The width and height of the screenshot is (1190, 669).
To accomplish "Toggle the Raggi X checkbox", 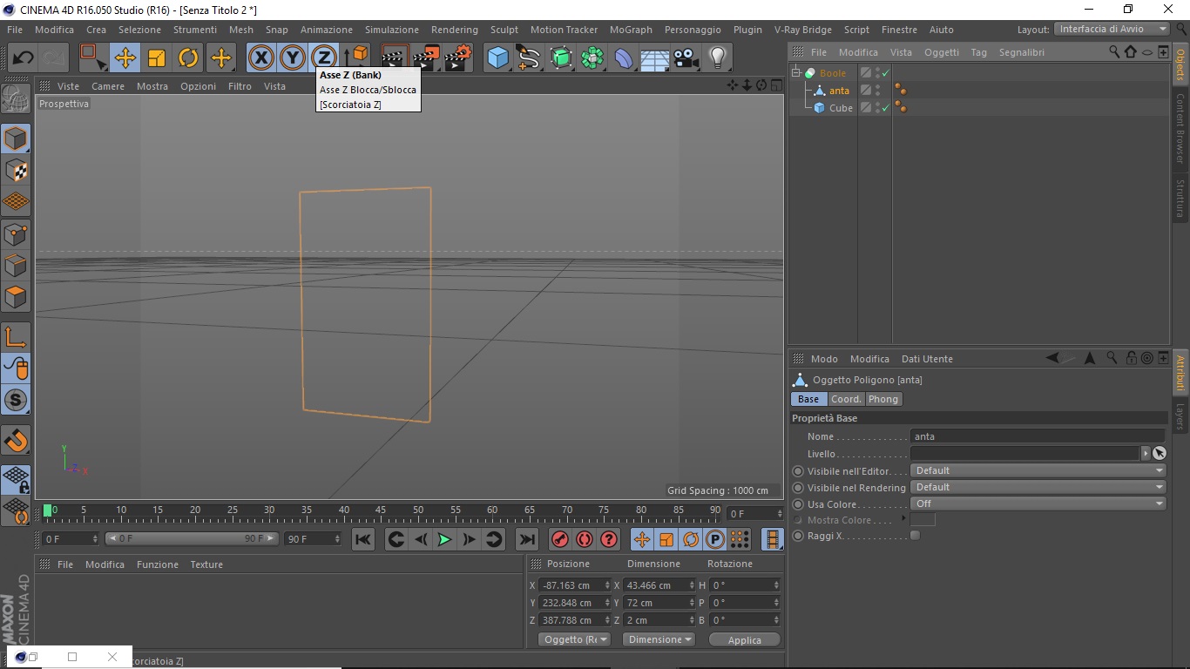I will click(915, 536).
